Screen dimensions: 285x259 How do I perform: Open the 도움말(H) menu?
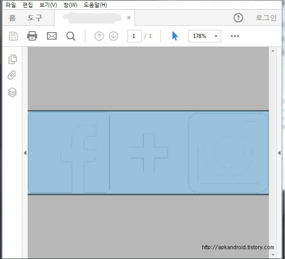click(x=95, y=5)
